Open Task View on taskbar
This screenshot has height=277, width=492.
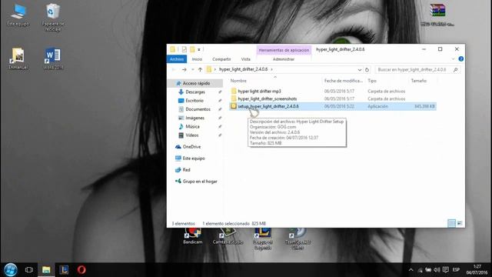(x=29, y=270)
